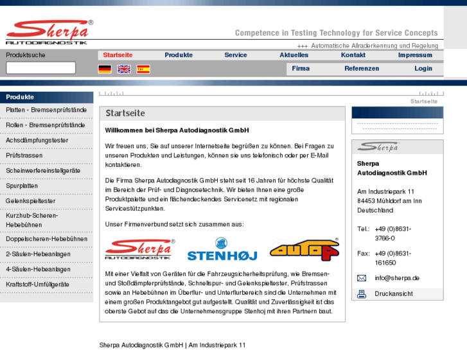467x350 pixels.
Task: Click the email envelope icon
Action: (x=362, y=278)
